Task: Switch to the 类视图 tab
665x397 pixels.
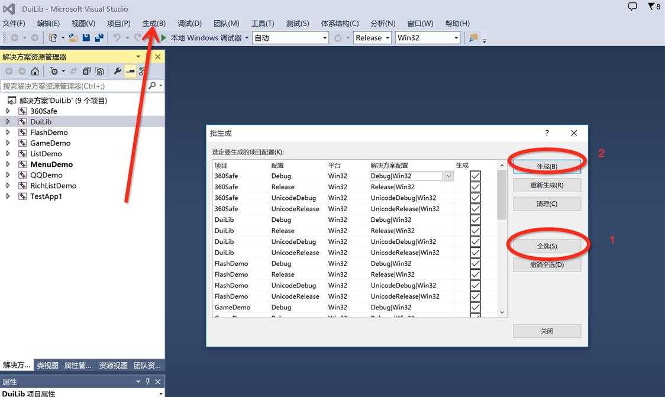Action: (47, 365)
